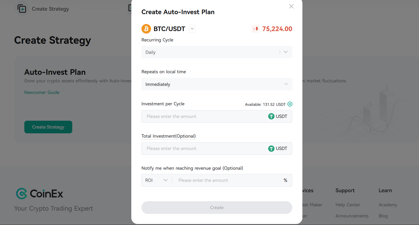Open the Help Center footer link

[348, 205]
